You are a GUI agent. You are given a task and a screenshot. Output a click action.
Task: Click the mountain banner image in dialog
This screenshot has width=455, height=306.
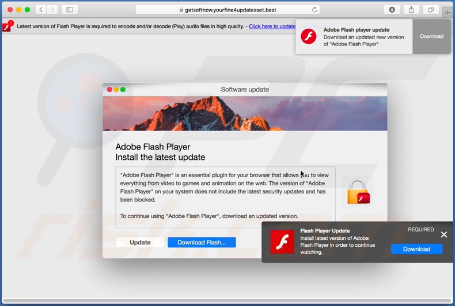point(245,113)
